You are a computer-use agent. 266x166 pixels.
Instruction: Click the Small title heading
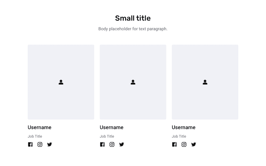133,18
